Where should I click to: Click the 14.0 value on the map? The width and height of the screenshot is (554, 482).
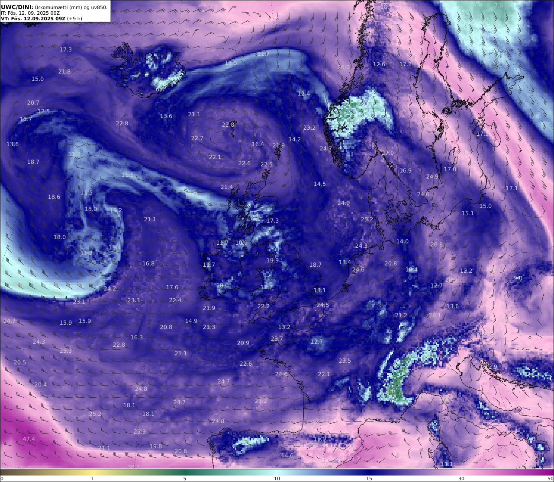tap(403, 241)
